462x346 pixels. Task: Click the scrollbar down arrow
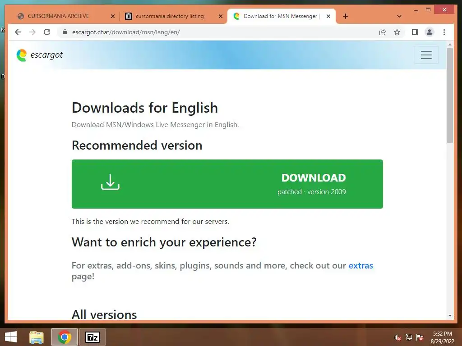pyautogui.click(x=450, y=316)
